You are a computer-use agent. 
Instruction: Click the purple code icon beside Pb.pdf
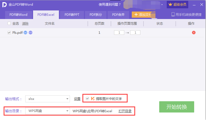(30, 33)
